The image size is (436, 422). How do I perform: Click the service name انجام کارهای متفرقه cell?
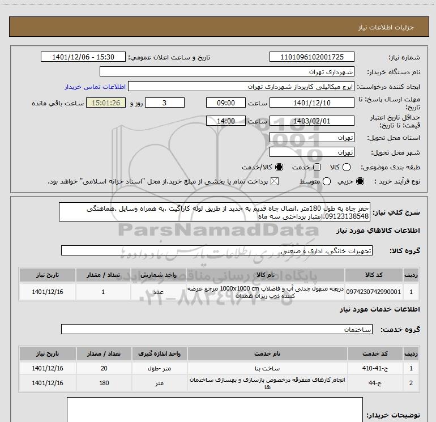tap(267, 383)
